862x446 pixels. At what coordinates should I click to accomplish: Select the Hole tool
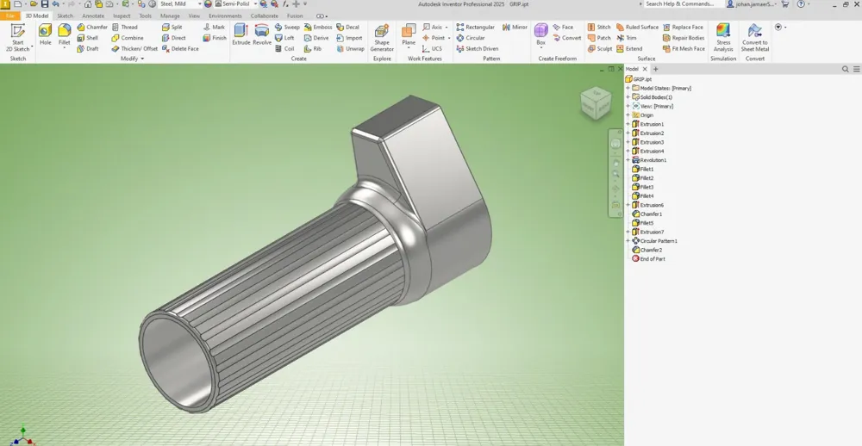coord(45,34)
